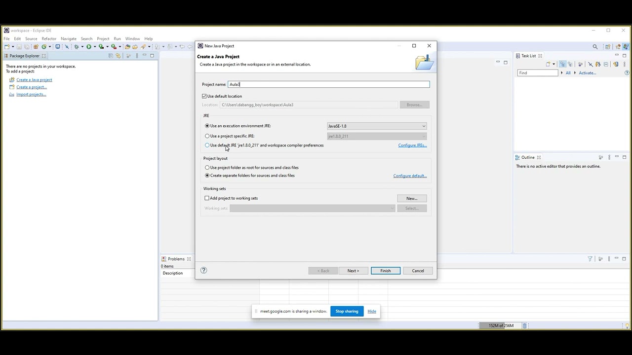Click Create a Java project link
Viewport: 632px width, 355px height.
pos(34,80)
